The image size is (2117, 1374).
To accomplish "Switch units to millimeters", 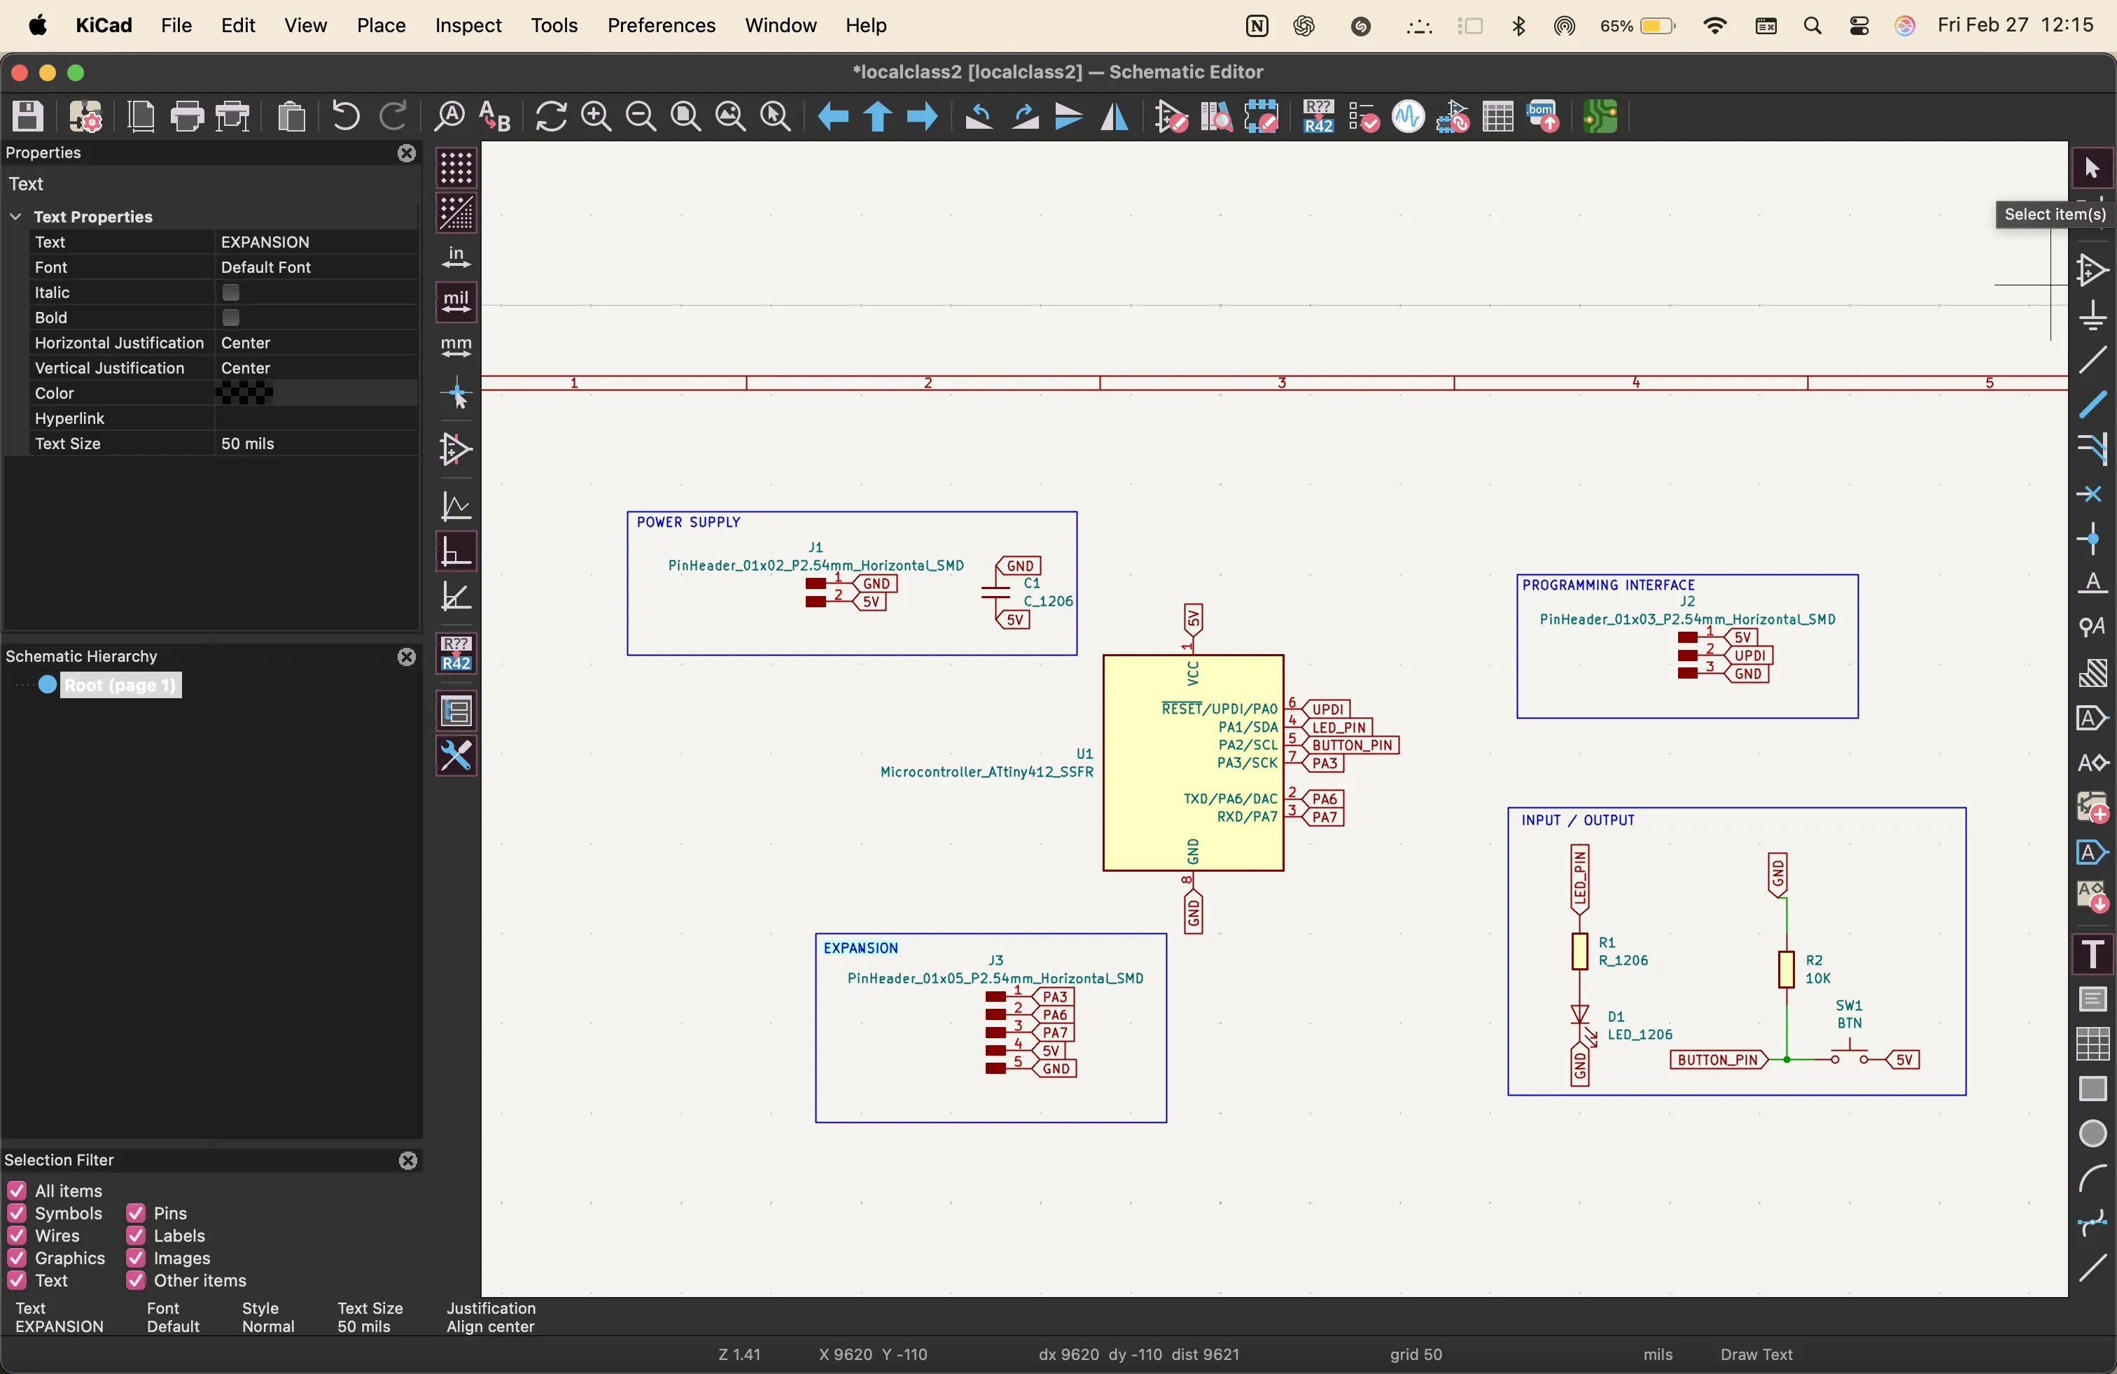I will coord(456,348).
